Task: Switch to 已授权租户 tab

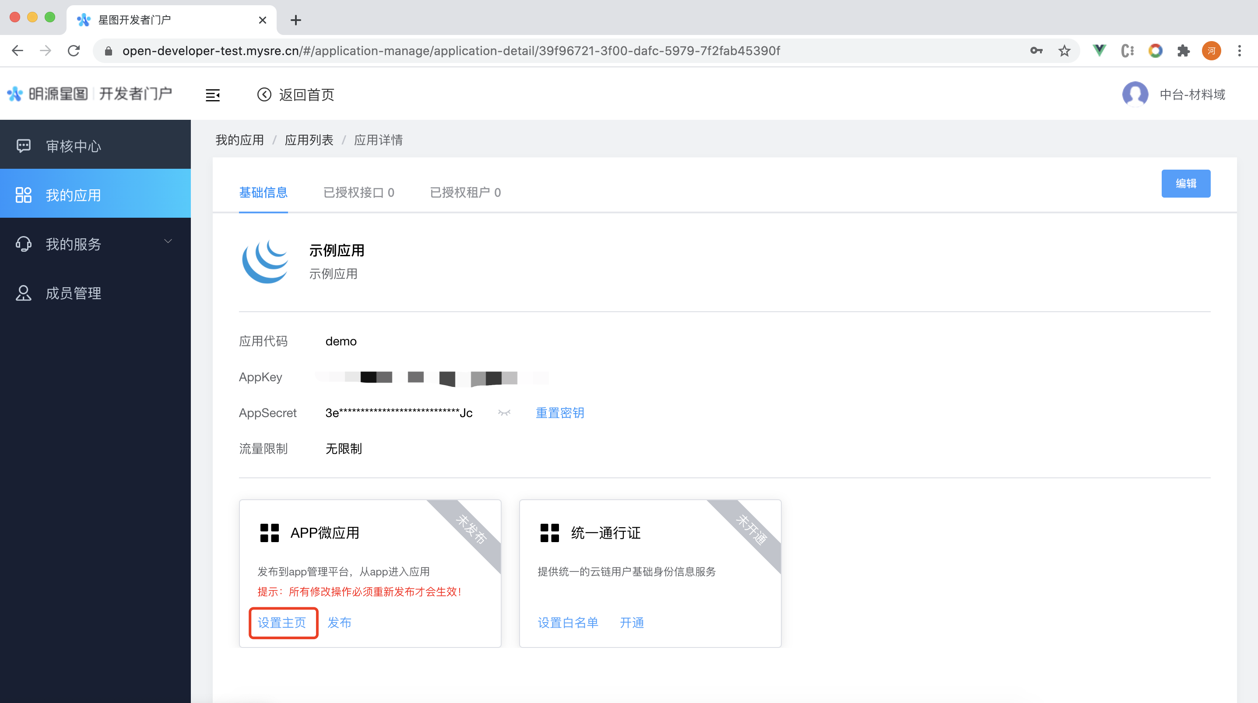Action: (465, 192)
